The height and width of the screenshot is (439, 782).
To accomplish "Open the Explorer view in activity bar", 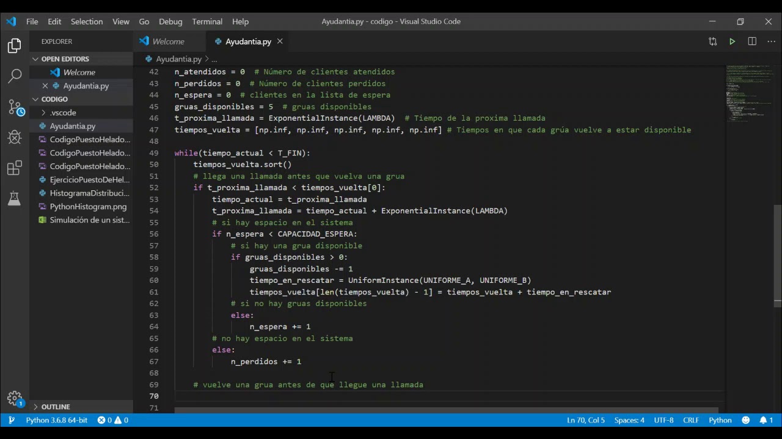I will 15,46.
